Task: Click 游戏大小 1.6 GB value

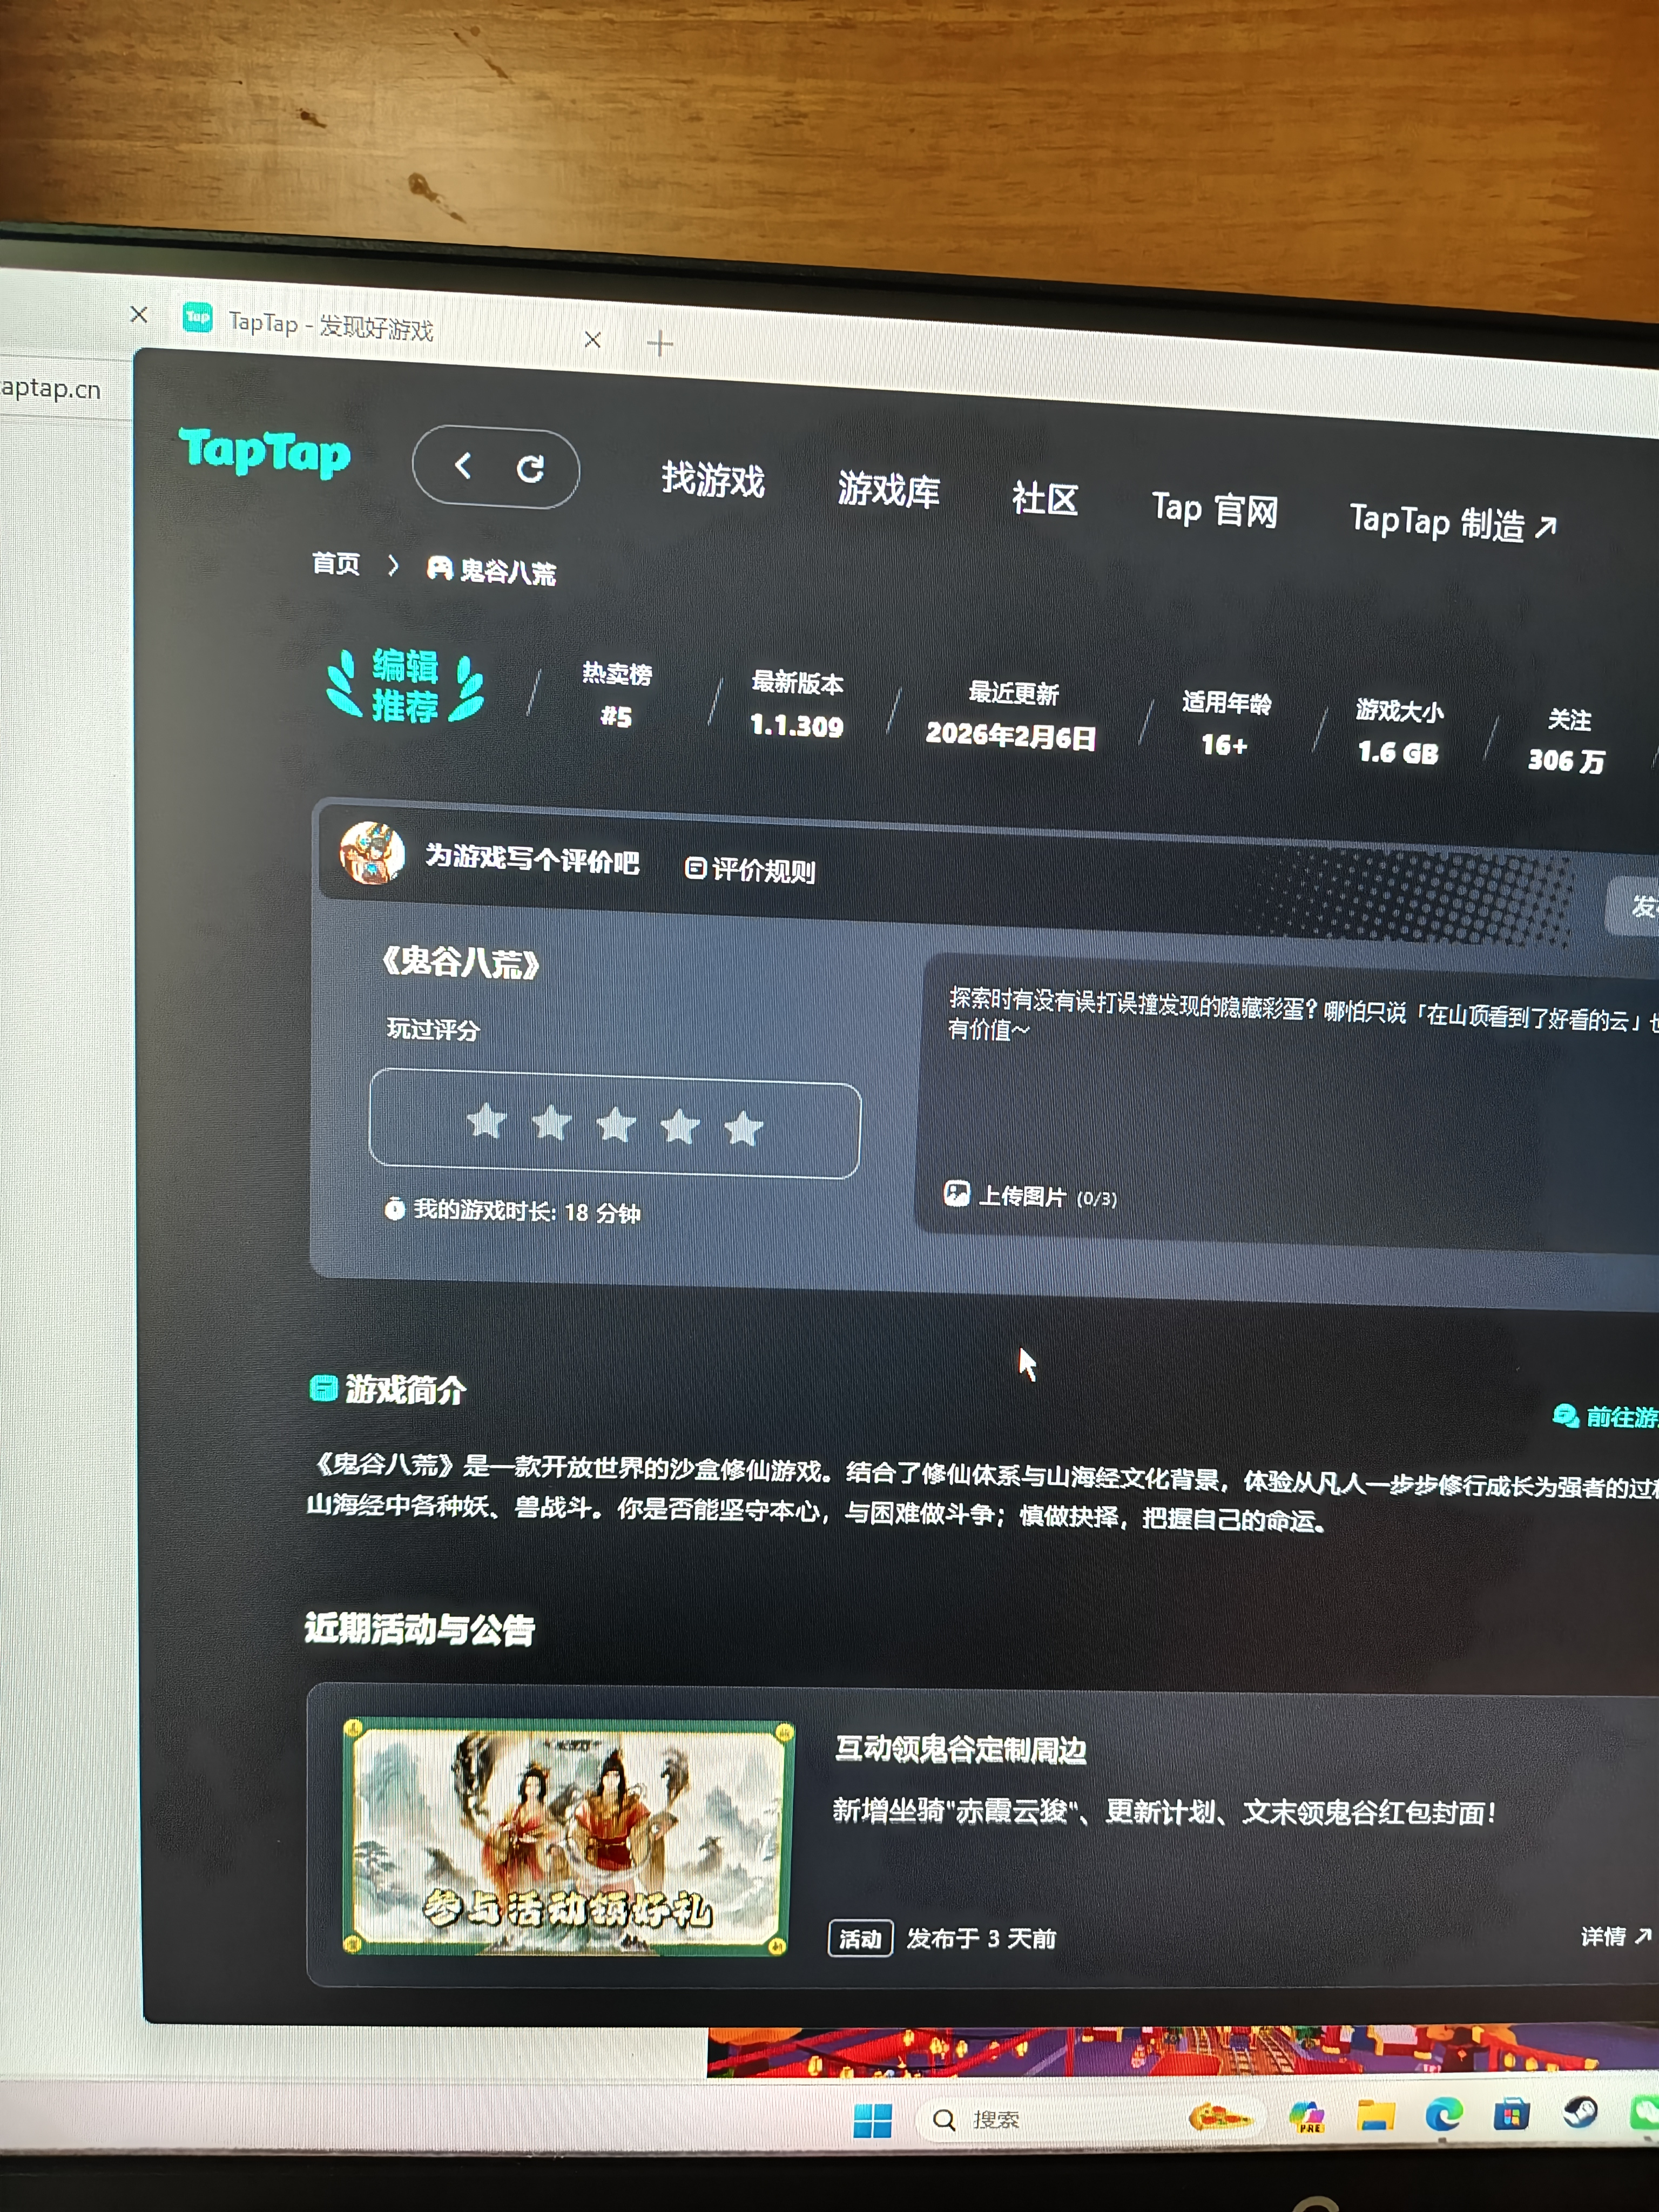Action: click(1399, 731)
